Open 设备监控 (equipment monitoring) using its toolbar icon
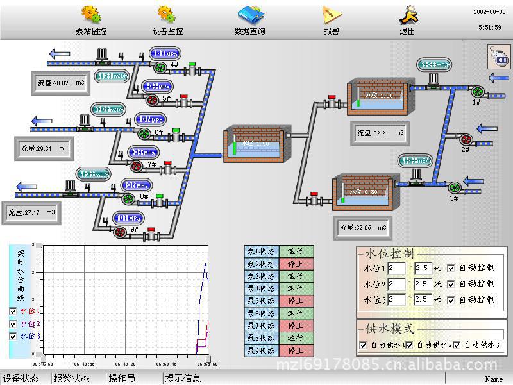Viewport: 513px width, 385px height. pos(165,14)
